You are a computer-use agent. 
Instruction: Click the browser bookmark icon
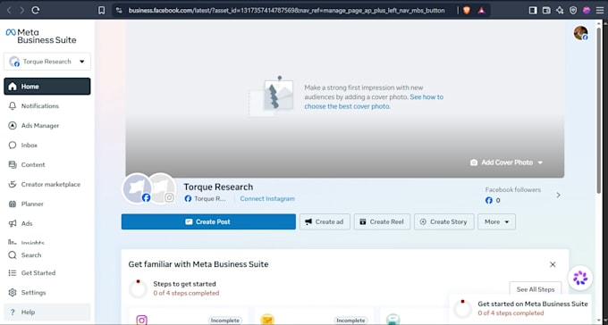pos(101,11)
